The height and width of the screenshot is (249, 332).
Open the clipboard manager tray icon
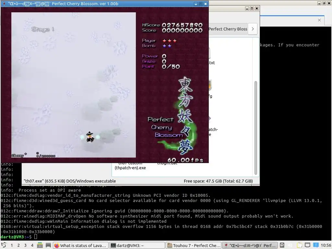tap(299, 245)
